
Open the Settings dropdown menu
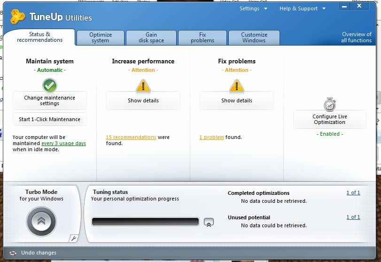tap(253, 8)
